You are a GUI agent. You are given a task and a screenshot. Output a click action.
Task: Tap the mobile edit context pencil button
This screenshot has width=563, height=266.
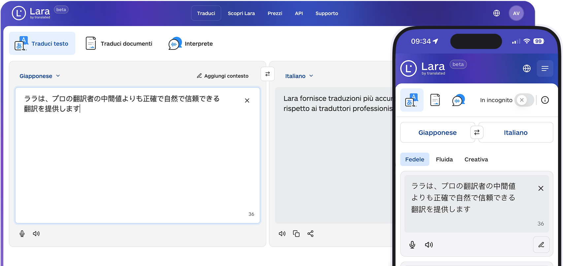coord(541,245)
